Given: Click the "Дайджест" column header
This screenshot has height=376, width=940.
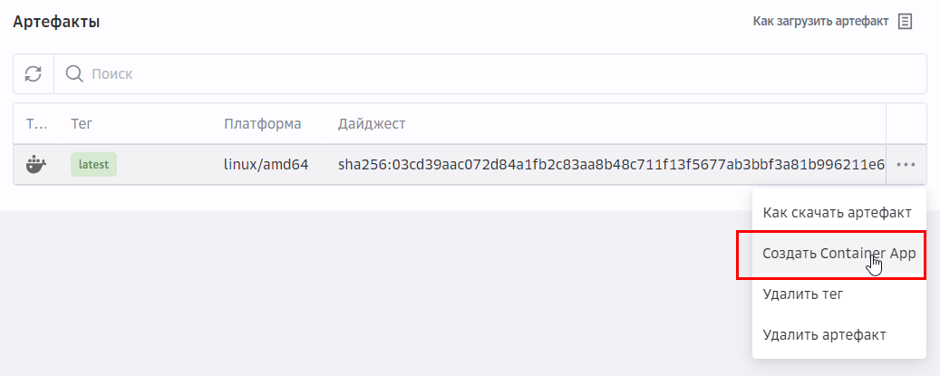Looking at the screenshot, I should 372,123.
